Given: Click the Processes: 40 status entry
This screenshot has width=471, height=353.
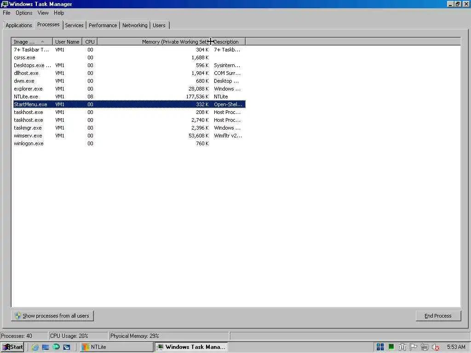Looking at the screenshot, I should tap(24, 336).
